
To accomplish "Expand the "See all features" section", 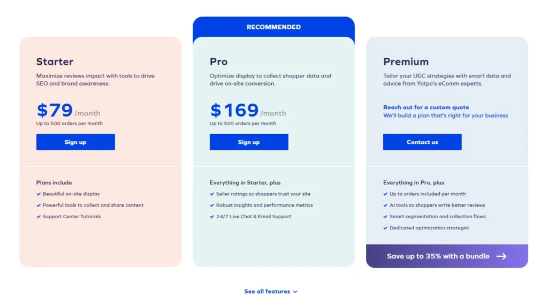I will pyautogui.click(x=268, y=291).
